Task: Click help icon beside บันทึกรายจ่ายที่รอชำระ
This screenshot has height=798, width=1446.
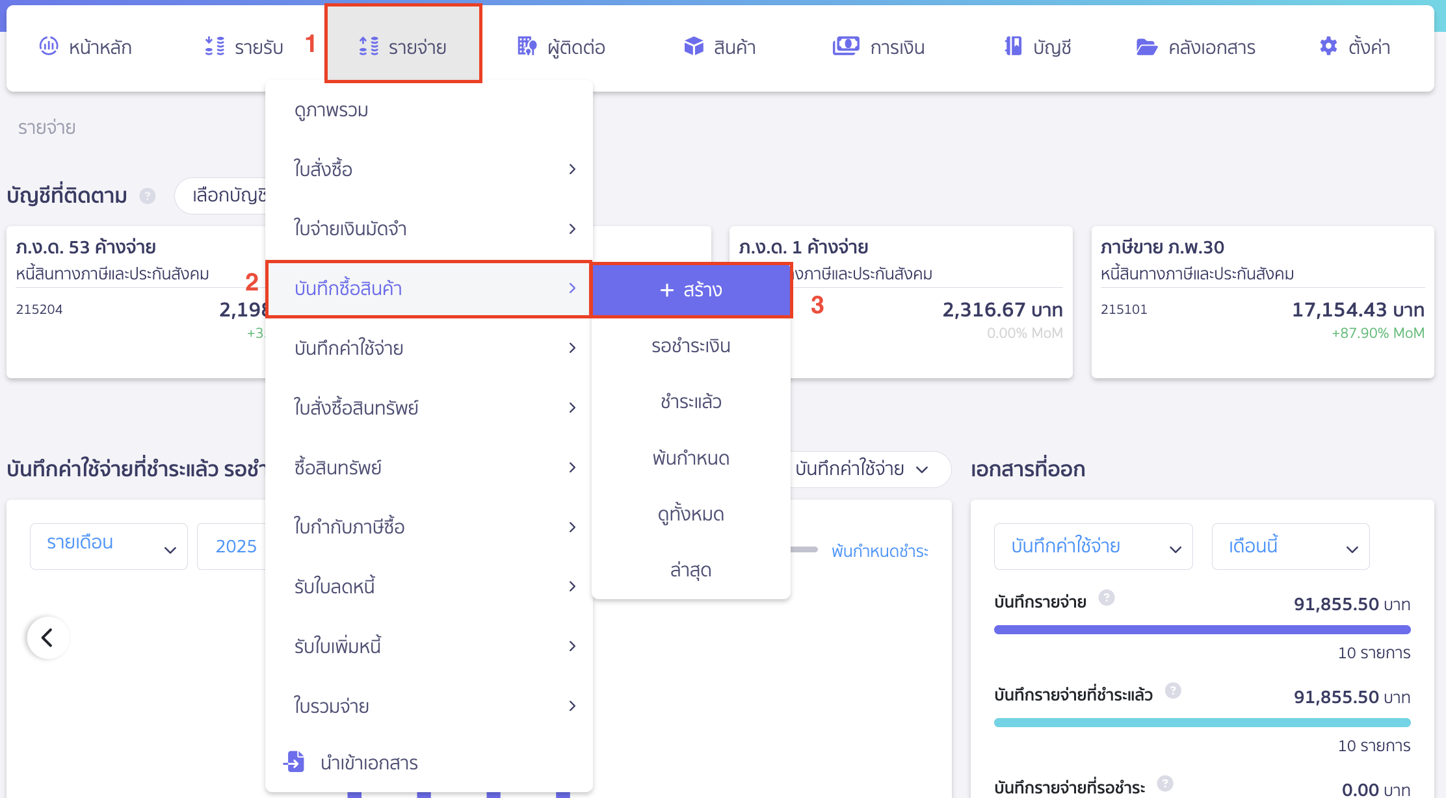Action: [x=1165, y=783]
